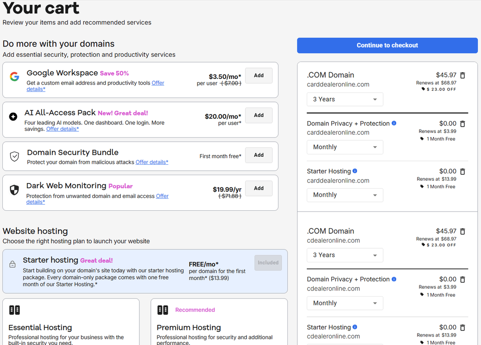
Task: Add Dark Web Monitoring to cart
Action: (259, 188)
